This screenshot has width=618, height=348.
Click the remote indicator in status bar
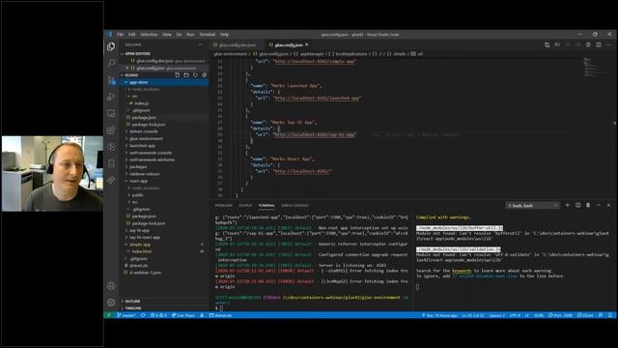tap(109, 315)
